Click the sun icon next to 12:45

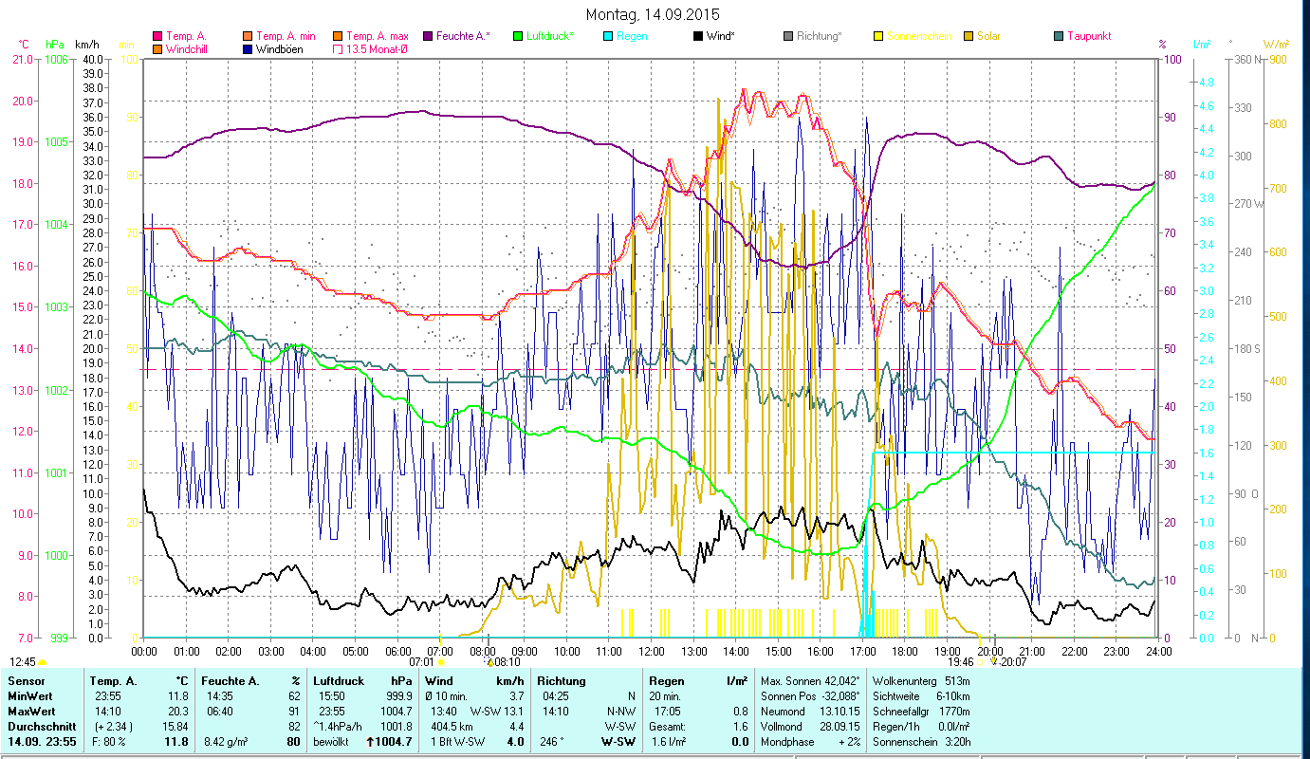point(42,661)
